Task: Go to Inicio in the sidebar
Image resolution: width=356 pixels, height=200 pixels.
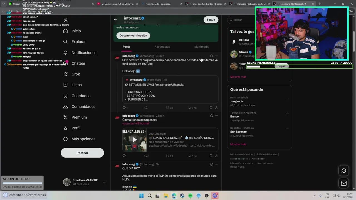Action: coord(72,31)
